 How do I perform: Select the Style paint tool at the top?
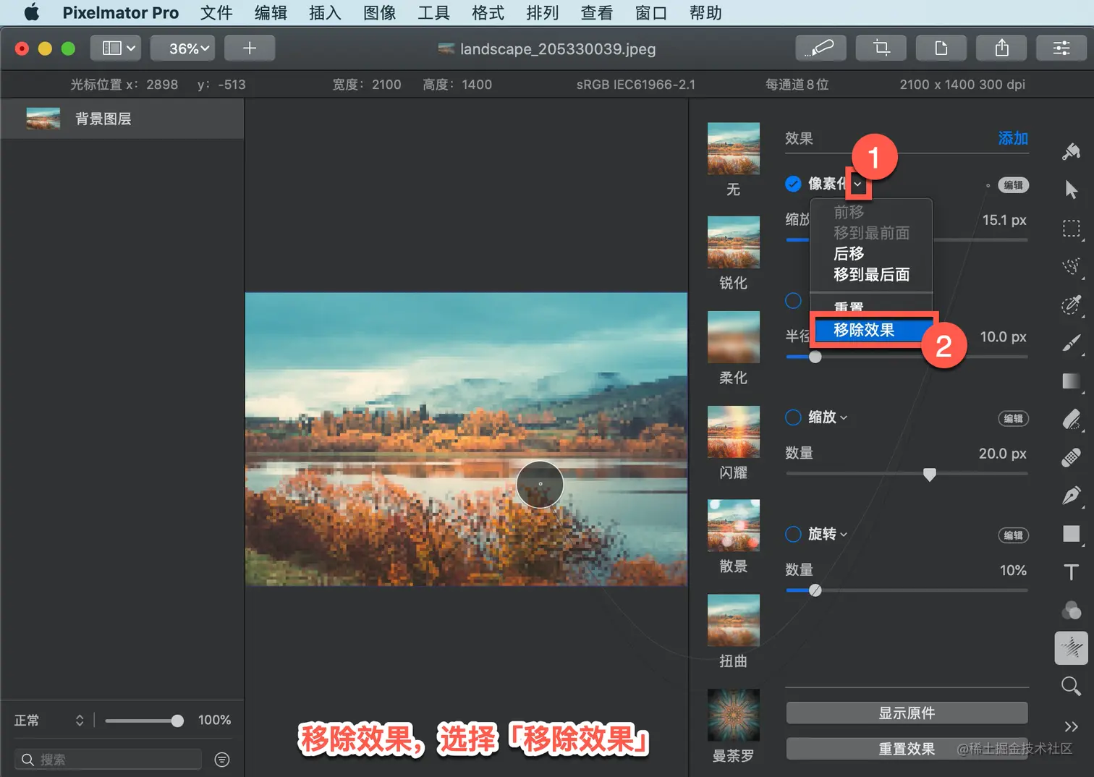(x=1072, y=151)
